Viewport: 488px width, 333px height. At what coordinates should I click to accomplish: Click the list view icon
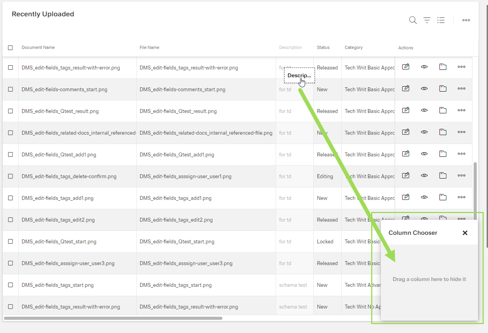click(x=441, y=20)
